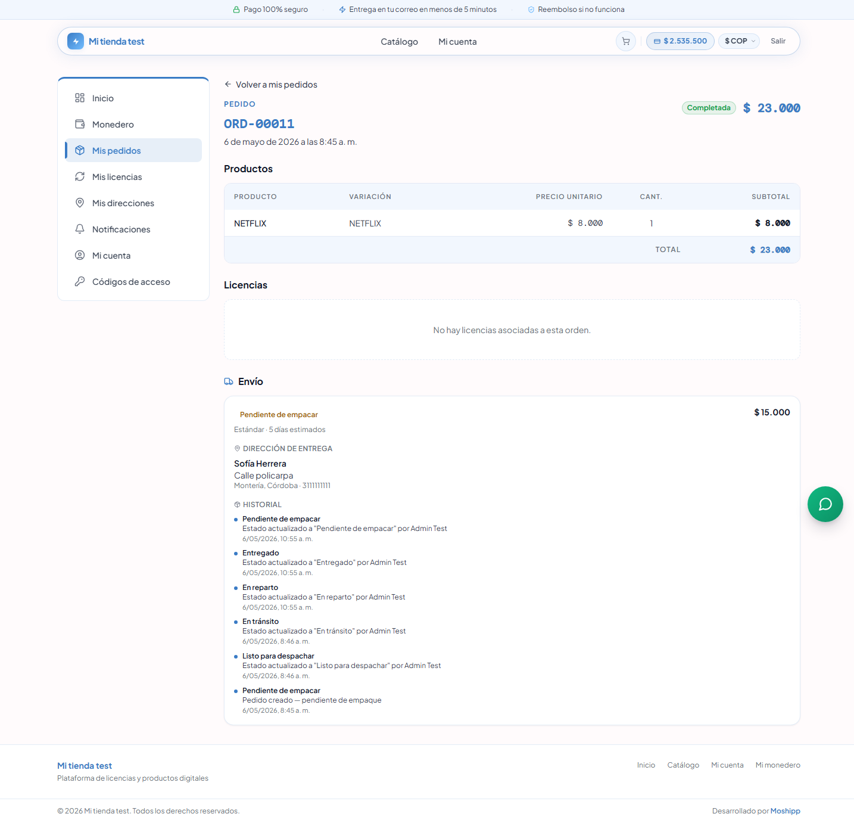Click the lightning bolt store logo

point(76,41)
